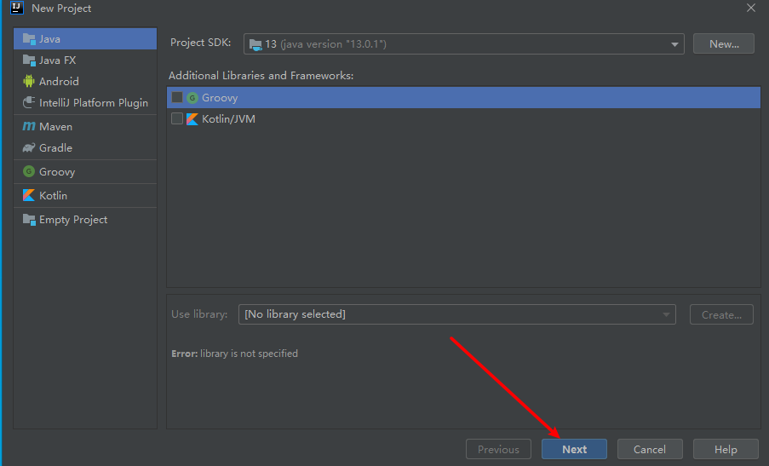Choose the Kotlin project type in sidebar

(85, 195)
